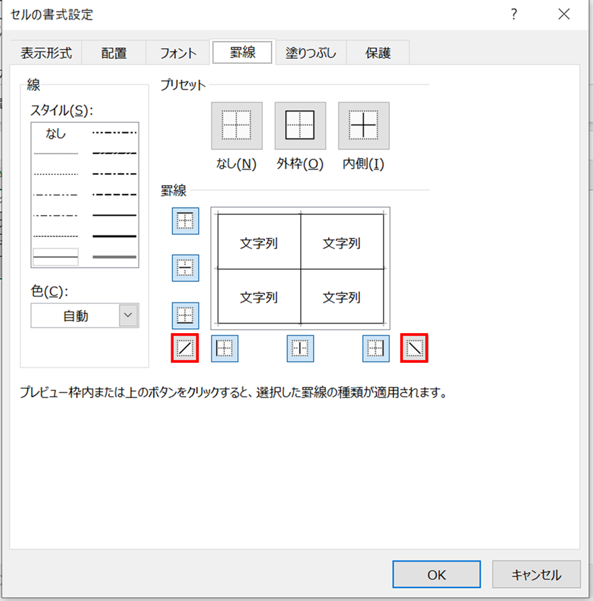Screen dimensions: 593x601
Task: Apply the なし (none) border preset
Action: (x=236, y=126)
